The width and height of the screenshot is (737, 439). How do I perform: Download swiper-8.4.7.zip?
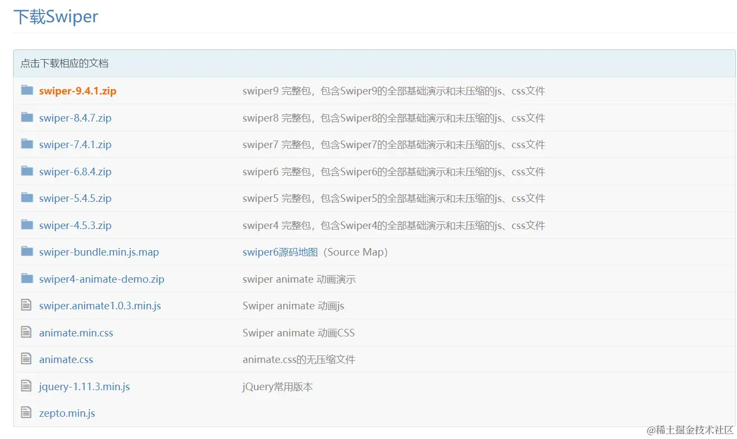point(75,118)
